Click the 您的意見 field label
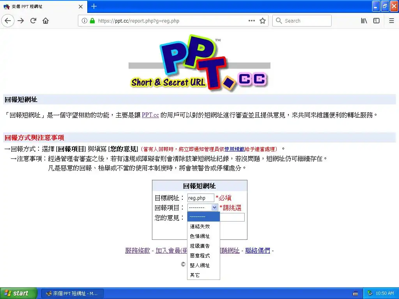399x299 pixels. tap(169, 217)
